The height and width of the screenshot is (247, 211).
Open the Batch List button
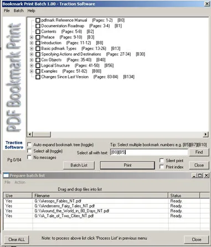79,165
